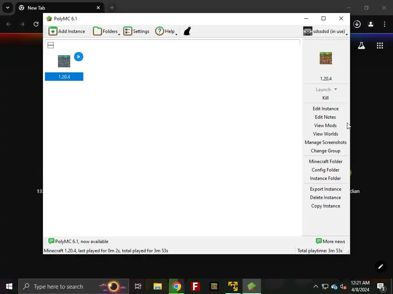Click the Chrome Labs flask icon
The height and width of the screenshot is (294, 393).
click(x=362, y=46)
